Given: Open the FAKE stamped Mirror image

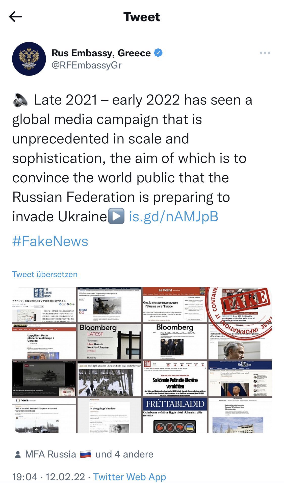Looking at the screenshot, I should (x=240, y=305).
